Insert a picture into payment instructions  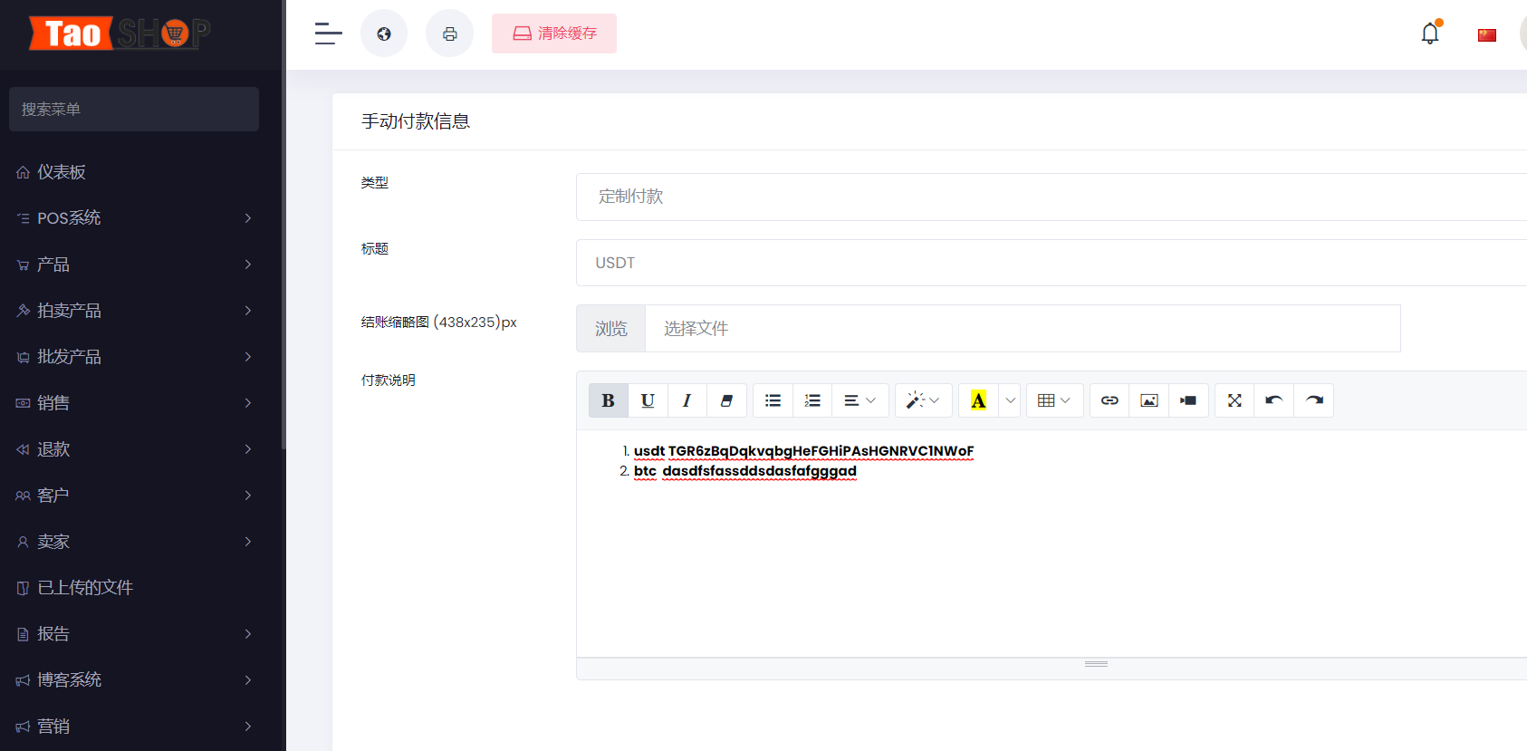[x=1149, y=400]
